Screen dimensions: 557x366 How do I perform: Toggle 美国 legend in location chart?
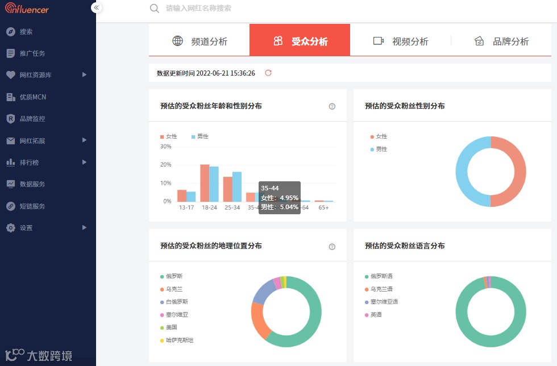pos(168,327)
